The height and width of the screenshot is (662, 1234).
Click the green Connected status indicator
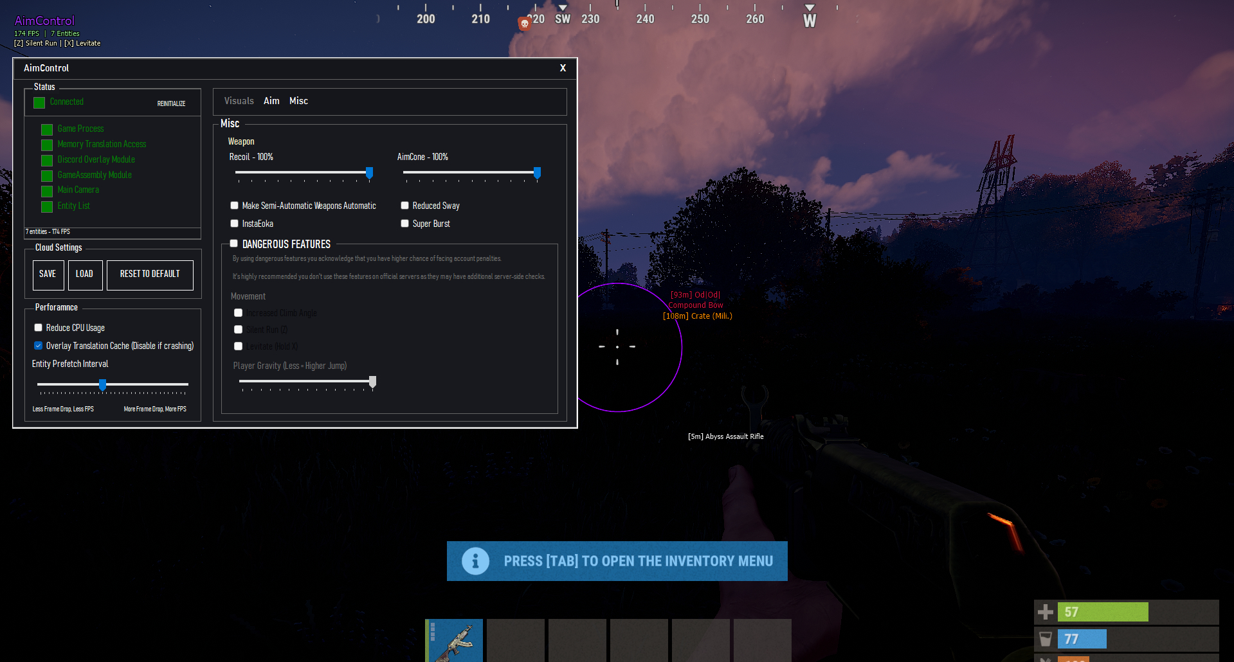pos(39,103)
